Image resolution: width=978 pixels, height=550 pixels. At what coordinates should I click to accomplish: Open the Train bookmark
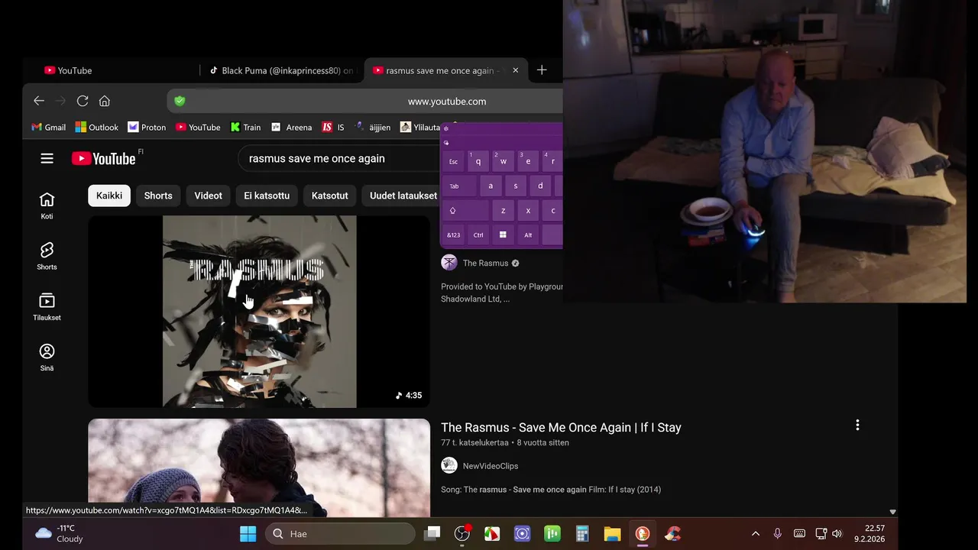tap(246, 128)
